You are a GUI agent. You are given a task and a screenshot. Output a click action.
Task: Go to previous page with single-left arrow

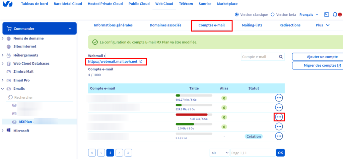click(101, 153)
